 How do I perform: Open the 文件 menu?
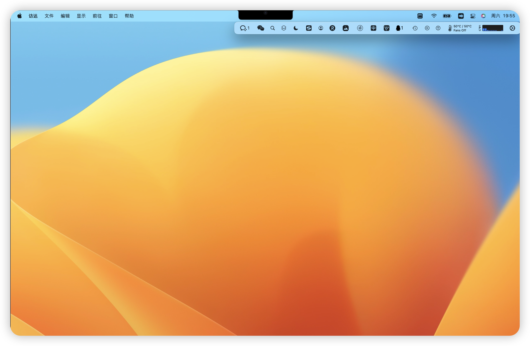(49, 16)
